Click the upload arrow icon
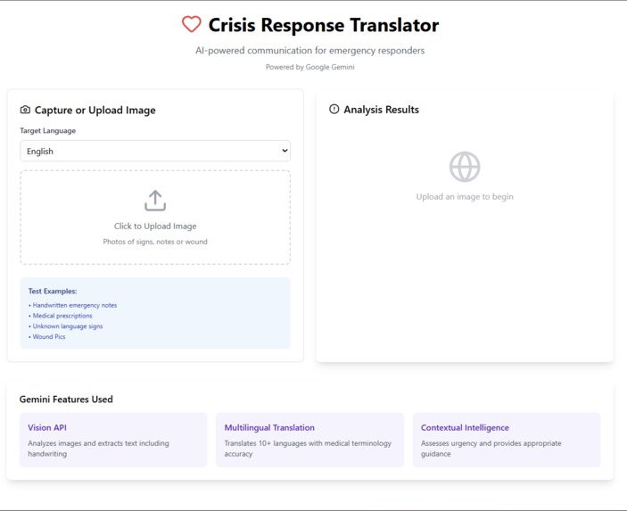Image resolution: width=627 pixels, height=511 pixels. click(x=155, y=201)
